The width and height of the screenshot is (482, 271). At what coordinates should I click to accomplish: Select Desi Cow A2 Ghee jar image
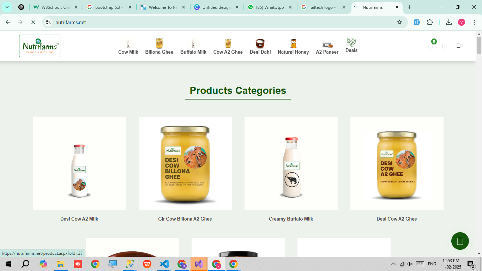(x=397, y=164)
